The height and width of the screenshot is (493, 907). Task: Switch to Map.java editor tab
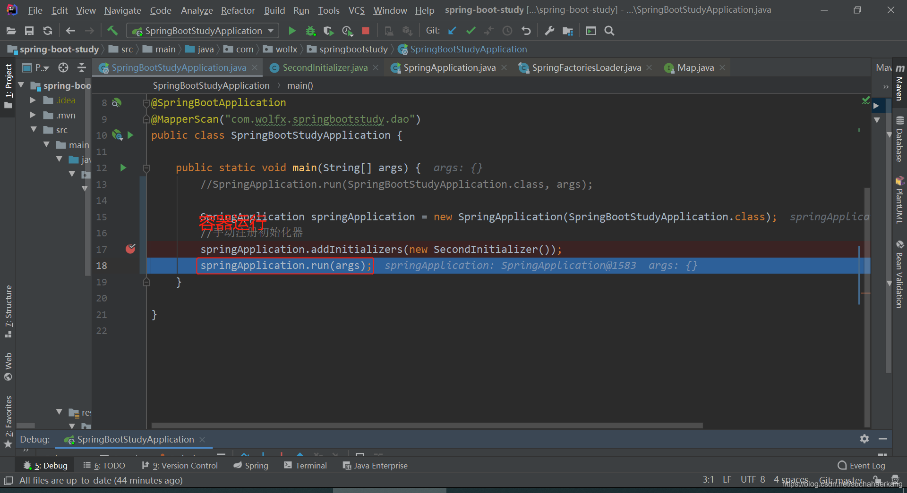click(695, 67)
